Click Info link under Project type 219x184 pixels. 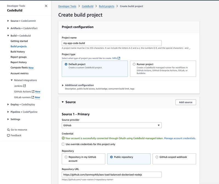[114, 58]
